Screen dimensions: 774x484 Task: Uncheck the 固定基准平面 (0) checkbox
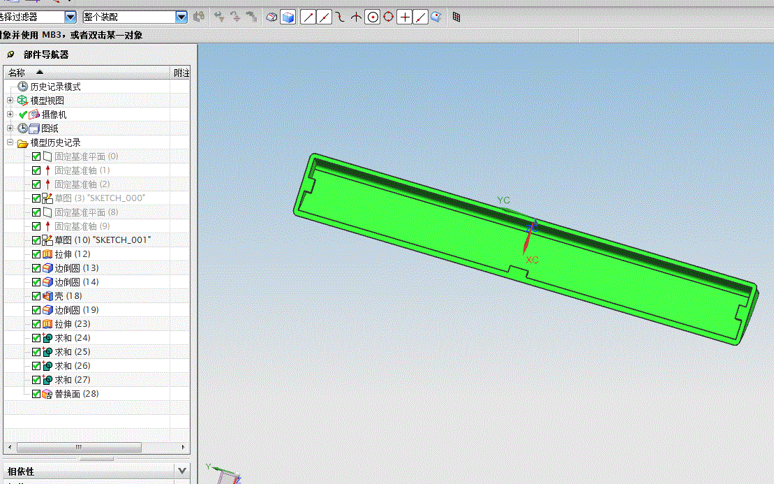click(36, 156)
